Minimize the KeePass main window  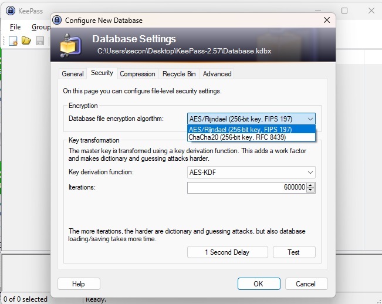(x=317, y=11)
